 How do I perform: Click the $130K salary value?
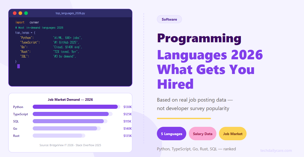(127, 107)
